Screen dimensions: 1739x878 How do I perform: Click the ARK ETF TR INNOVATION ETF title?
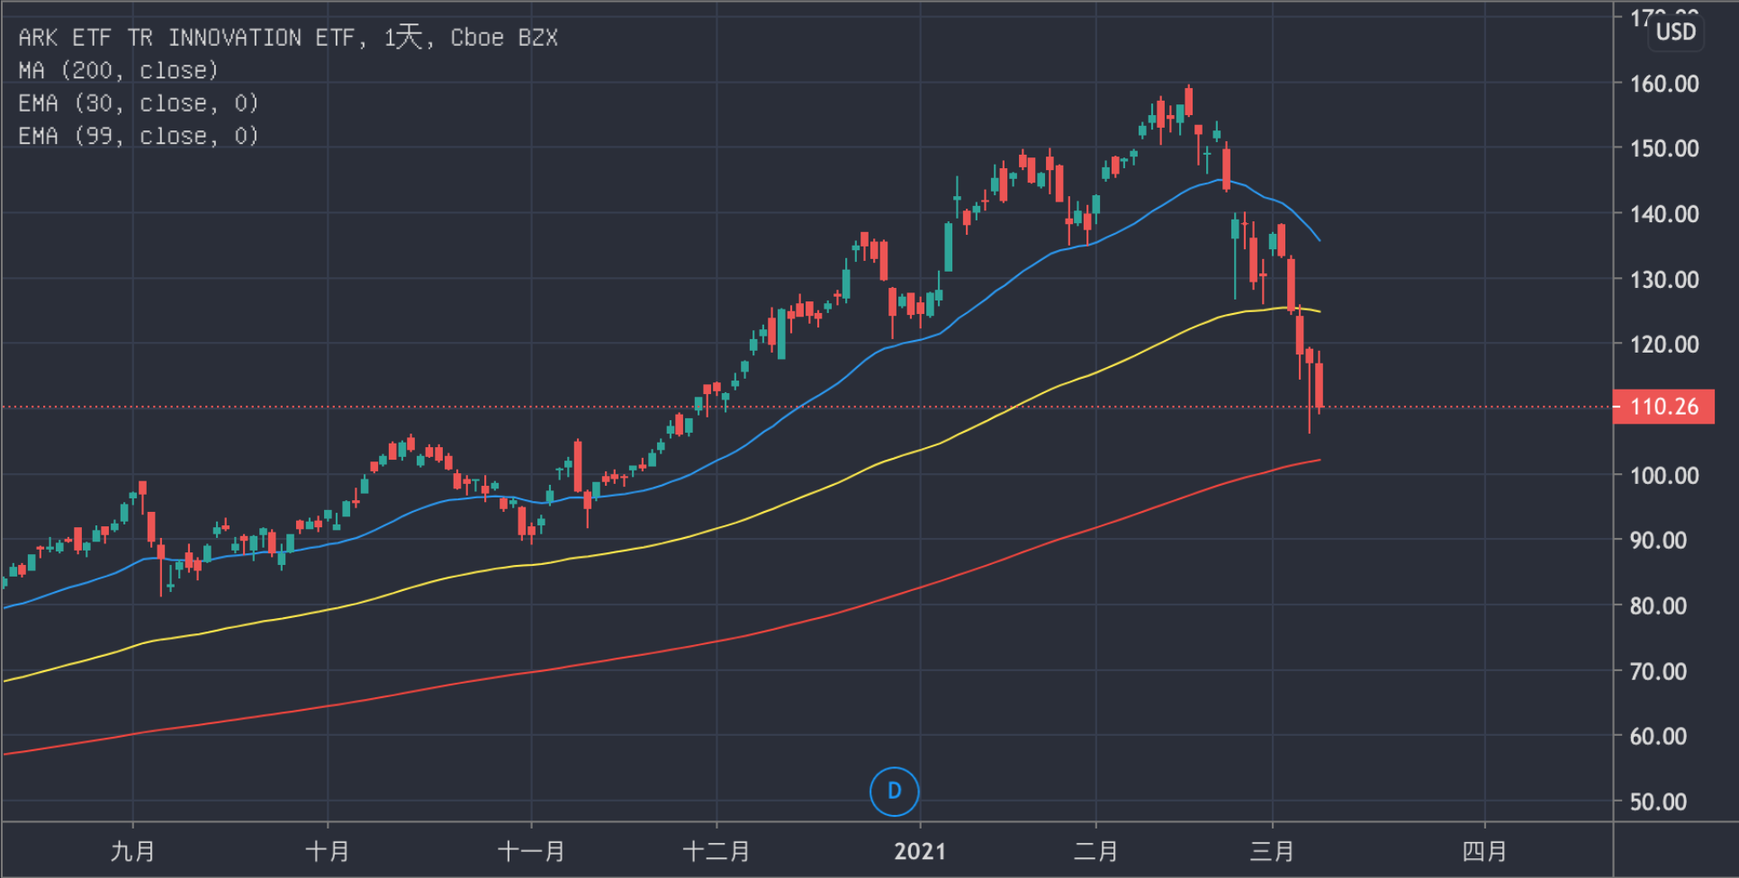pyautogui.click(x=288, y=38)
